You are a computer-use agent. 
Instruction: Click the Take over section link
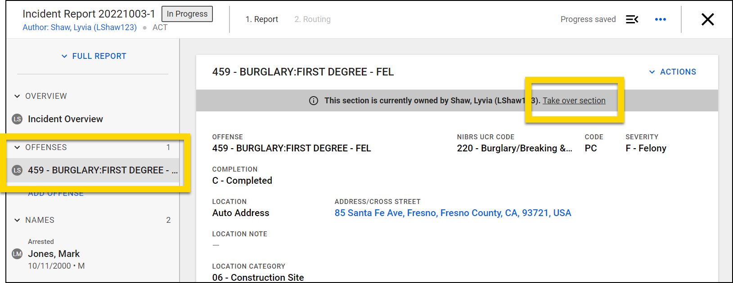pyautogui.click(x=574, y=100)
